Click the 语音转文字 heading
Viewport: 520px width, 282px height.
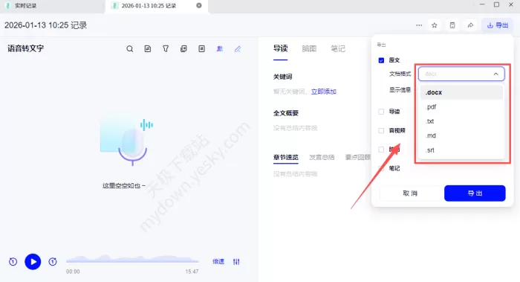tap(25, 48)
